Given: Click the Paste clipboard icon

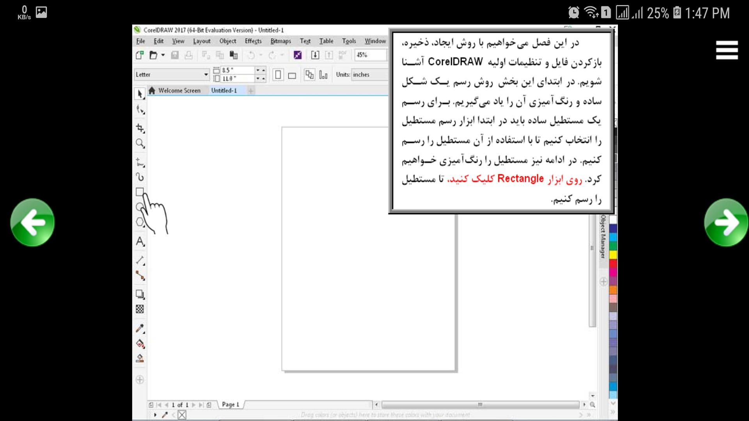Looking at the screenshot, I should 234,55.
